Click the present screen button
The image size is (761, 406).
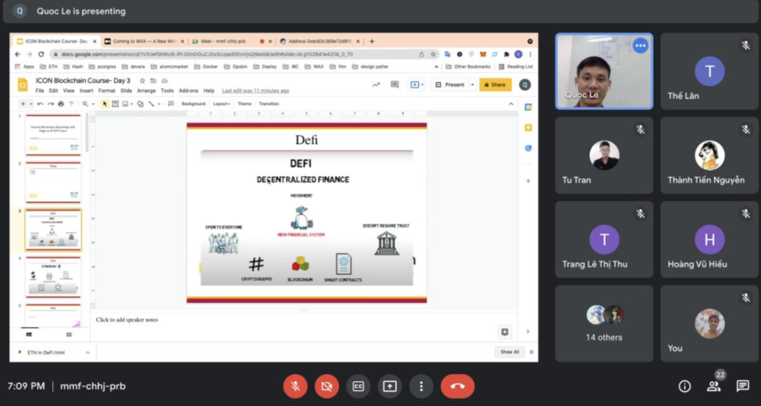[390, 386]
